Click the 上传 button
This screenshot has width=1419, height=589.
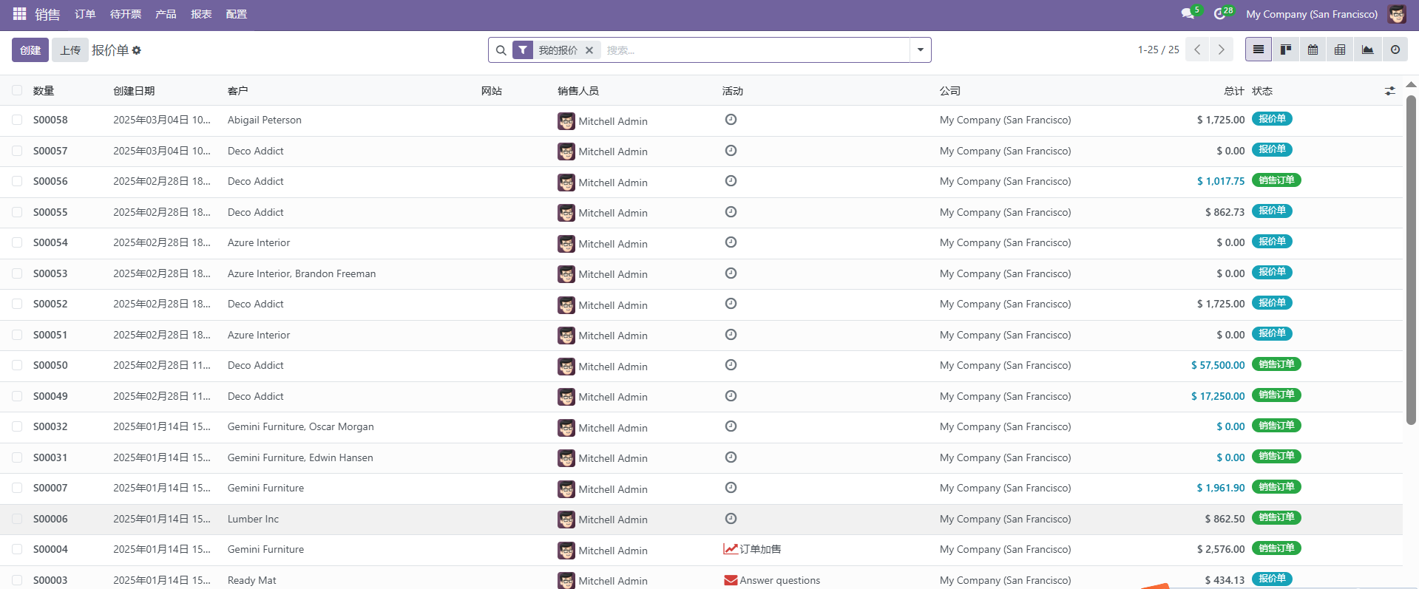(x=70, y=50)
